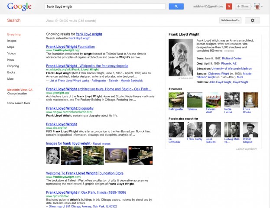The height and width of the screenshot is (208, 270).
Task: Open Taliesin structure thumbnail
Action: (x=195, y=100)
